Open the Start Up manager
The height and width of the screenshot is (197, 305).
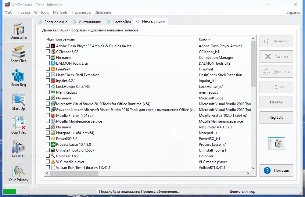coord(19,102)
